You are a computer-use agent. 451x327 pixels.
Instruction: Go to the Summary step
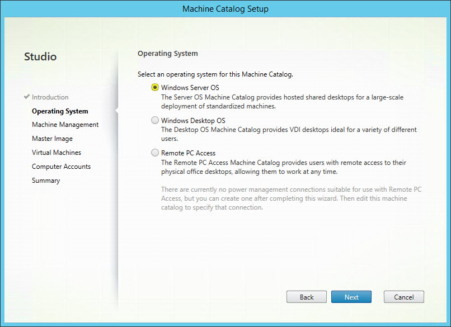coord(46,181)
